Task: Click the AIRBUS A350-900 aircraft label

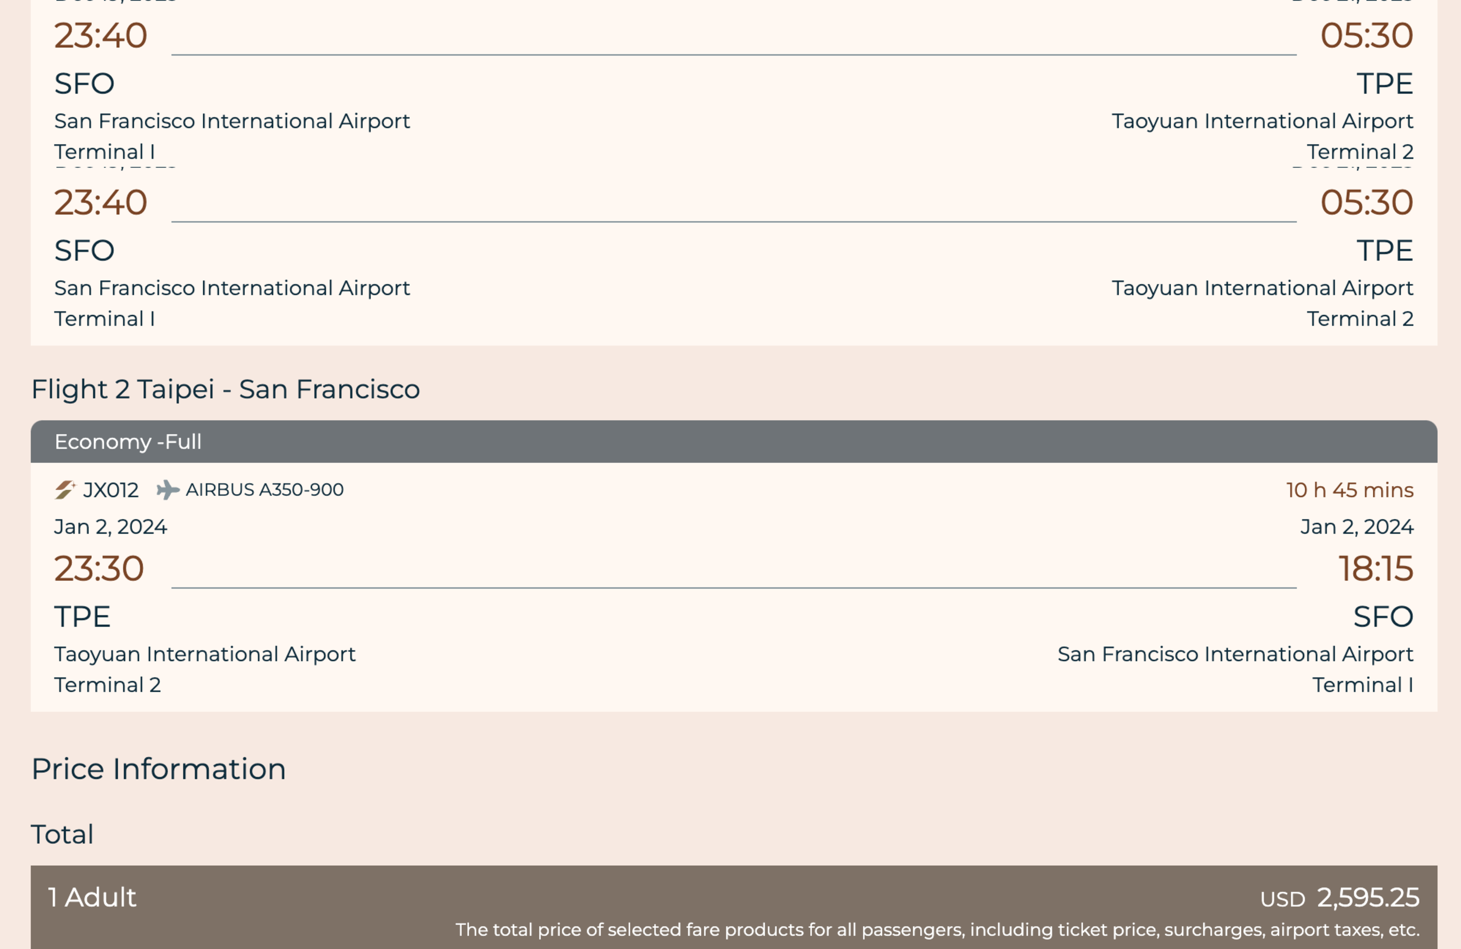Action: [264, 490]
